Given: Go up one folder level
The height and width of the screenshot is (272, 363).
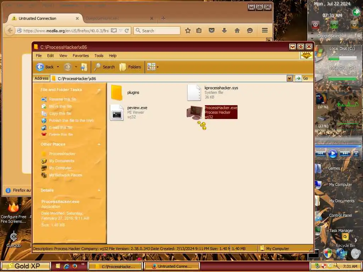Looking at the screenshot, I should tap(84, 67).
